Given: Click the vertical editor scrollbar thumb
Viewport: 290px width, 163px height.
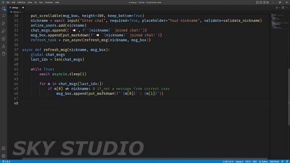Looking at the screenshot, I should pos(289,97).
